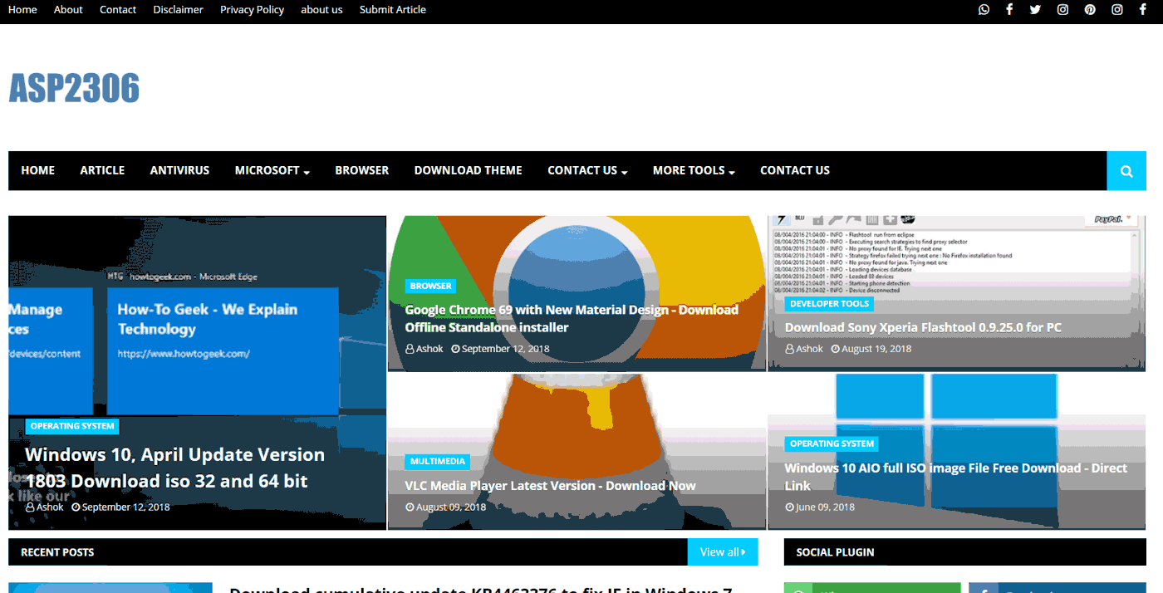Open Download Sony Xperia Flashtool article
1163x593 pixels.
[923, 327]
